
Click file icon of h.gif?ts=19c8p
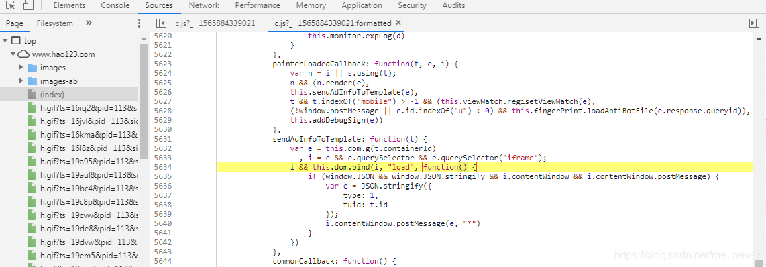click(x=32, y=201)
